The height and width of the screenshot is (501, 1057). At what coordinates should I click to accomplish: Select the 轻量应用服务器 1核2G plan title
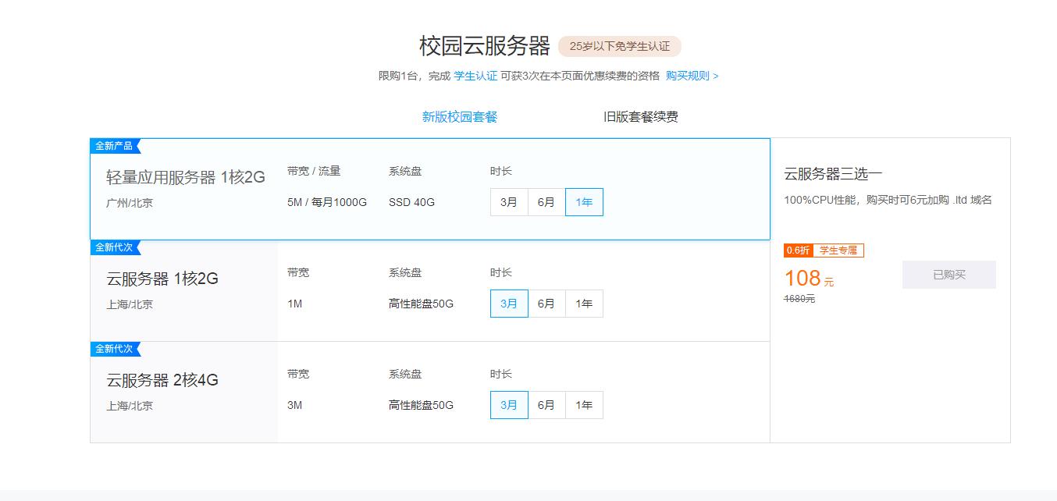pos(186,177)
